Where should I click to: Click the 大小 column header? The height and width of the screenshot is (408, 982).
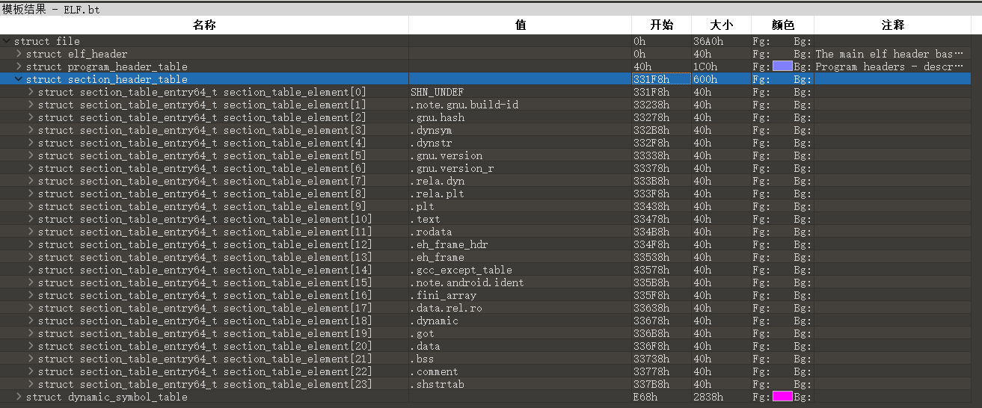(x=721, y=25)
